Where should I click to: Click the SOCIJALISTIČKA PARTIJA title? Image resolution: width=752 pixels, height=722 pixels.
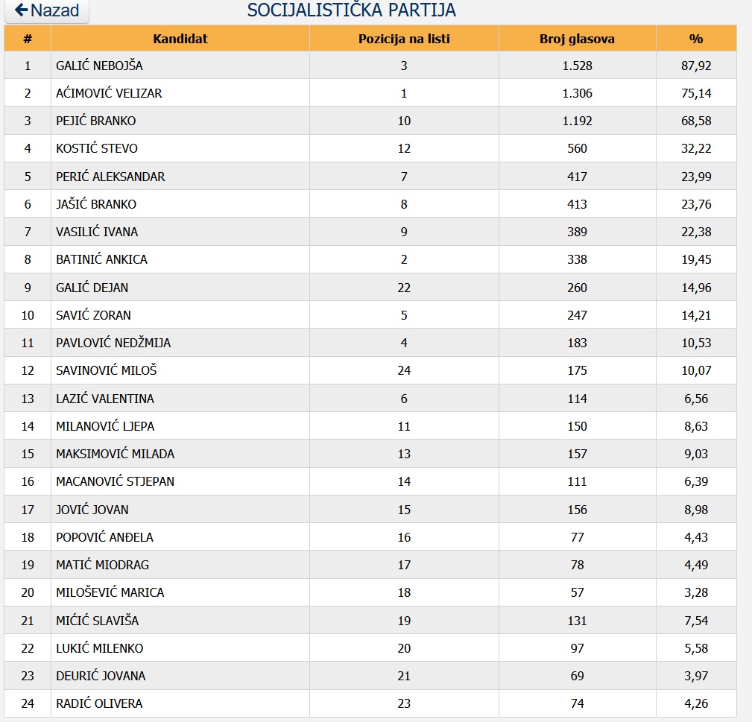pos(352,10)
